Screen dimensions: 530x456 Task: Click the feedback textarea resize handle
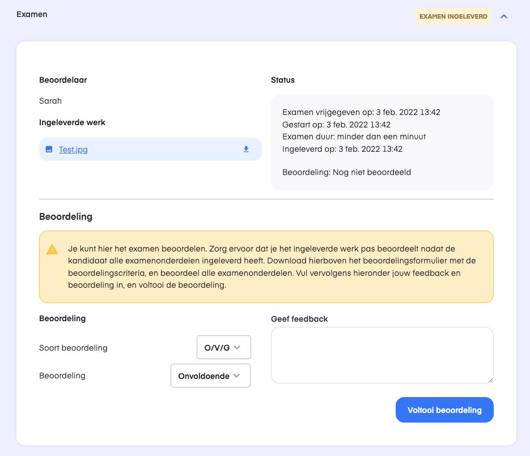(490, 380)
